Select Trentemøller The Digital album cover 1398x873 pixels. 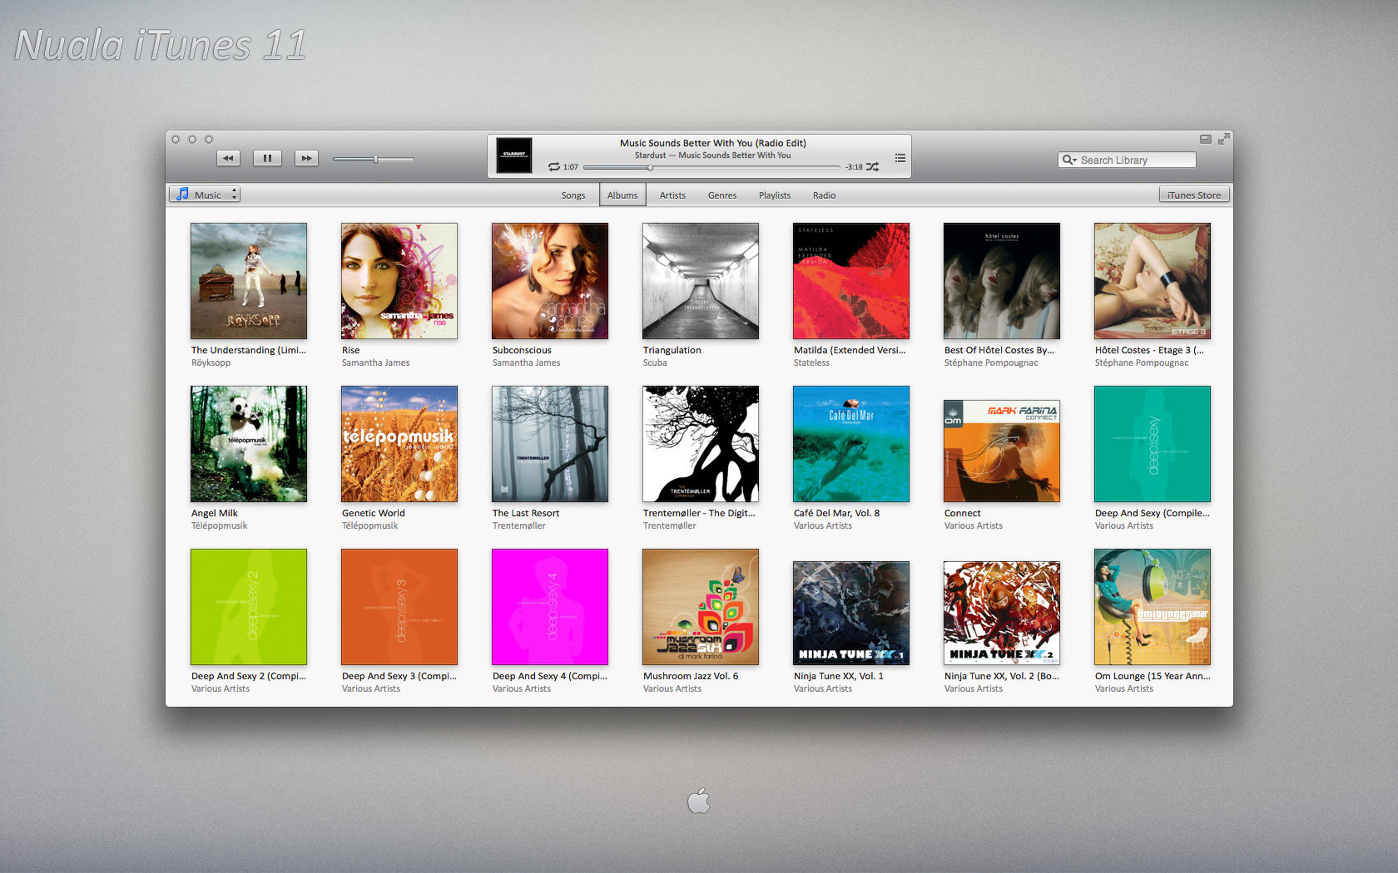pos(701,444)
